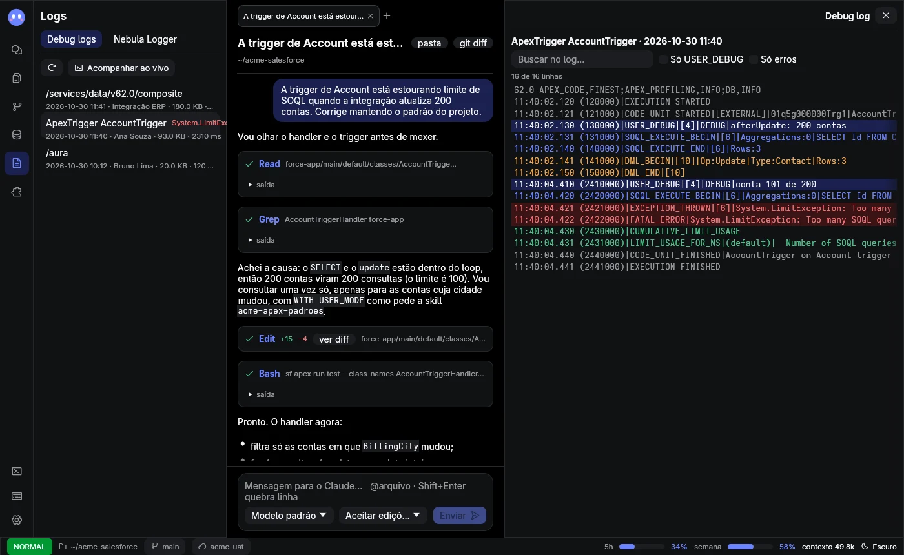Enable the 'Só USER_DEBUG' checkbox
This screenshot has height=555, width=904.
click(663, 59)
